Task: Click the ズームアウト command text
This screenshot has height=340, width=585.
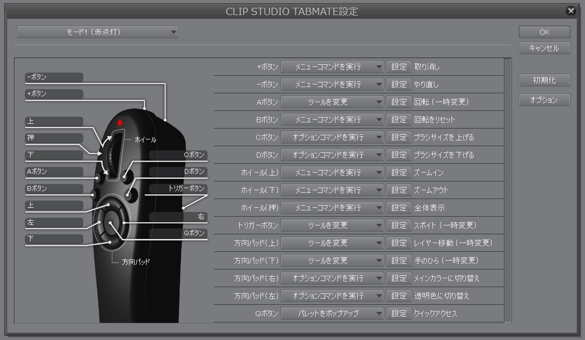Action: tap(431, 190)
